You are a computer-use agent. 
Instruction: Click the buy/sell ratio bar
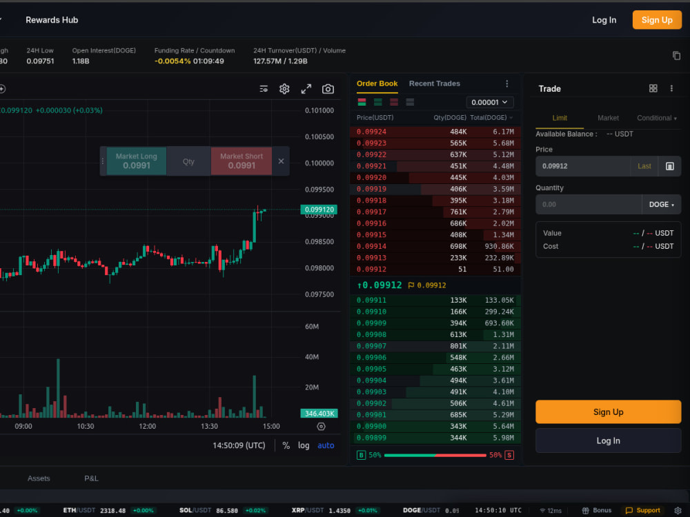pos(435,455)
